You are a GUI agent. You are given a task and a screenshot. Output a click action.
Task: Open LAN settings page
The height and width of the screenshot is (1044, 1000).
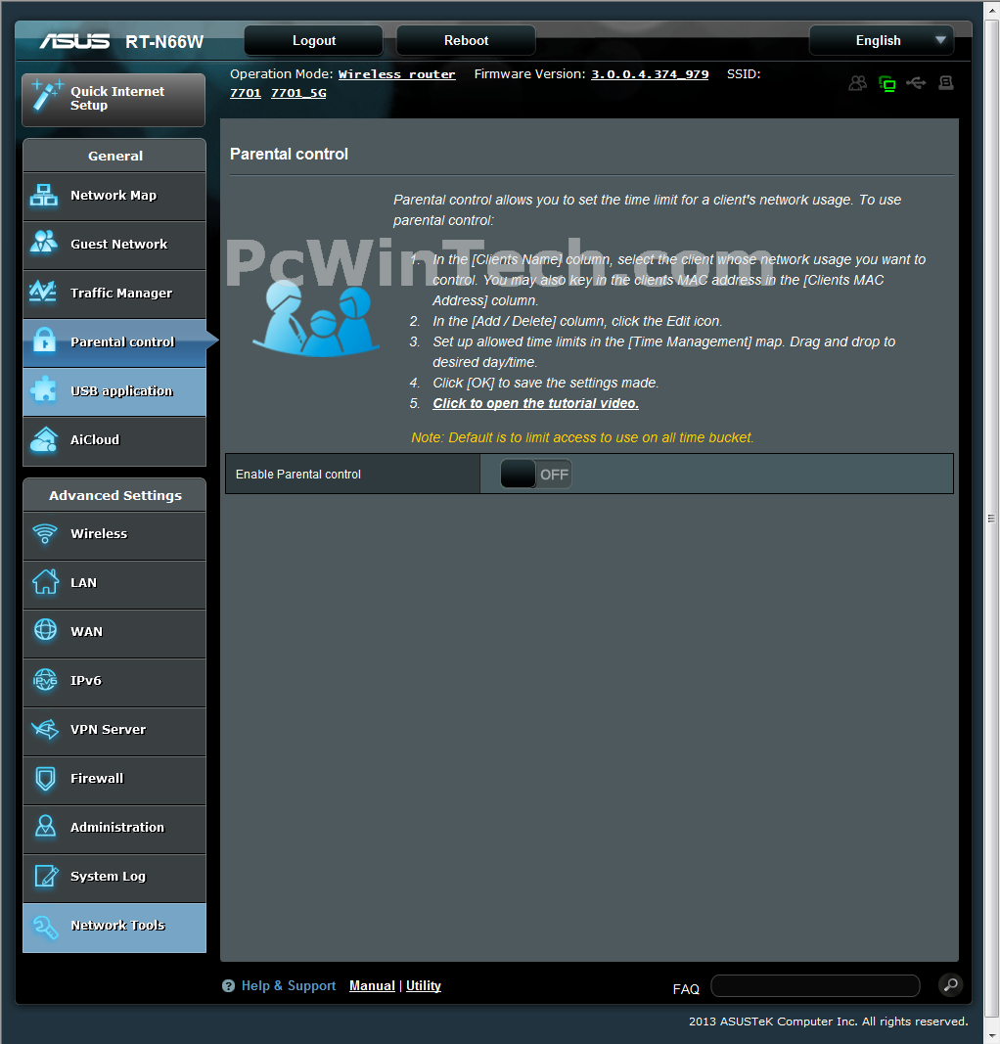pyautogui.click(x=114, y=584)
